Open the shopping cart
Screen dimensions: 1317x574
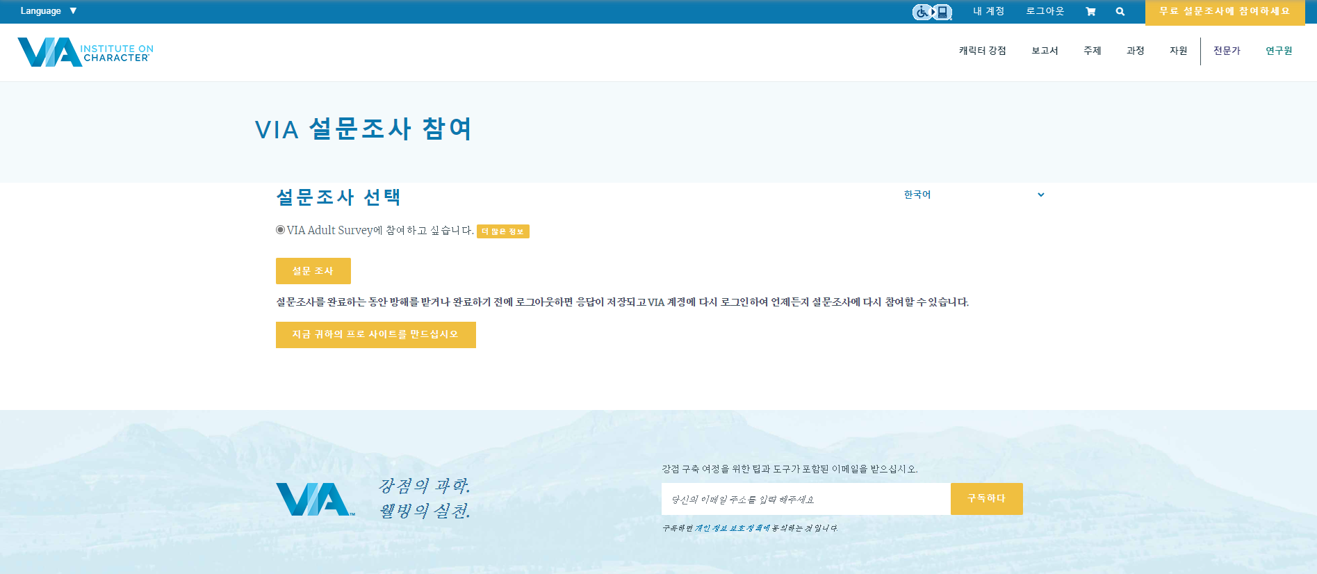(1090, 12)
